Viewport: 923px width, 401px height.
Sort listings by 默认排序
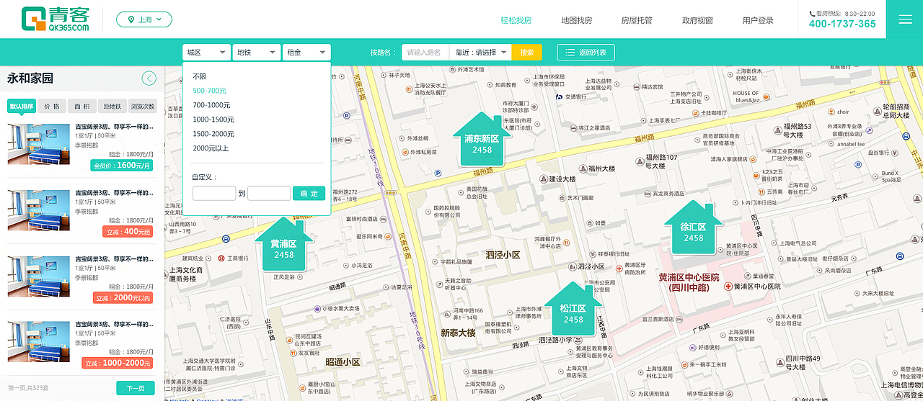point(21,107)
